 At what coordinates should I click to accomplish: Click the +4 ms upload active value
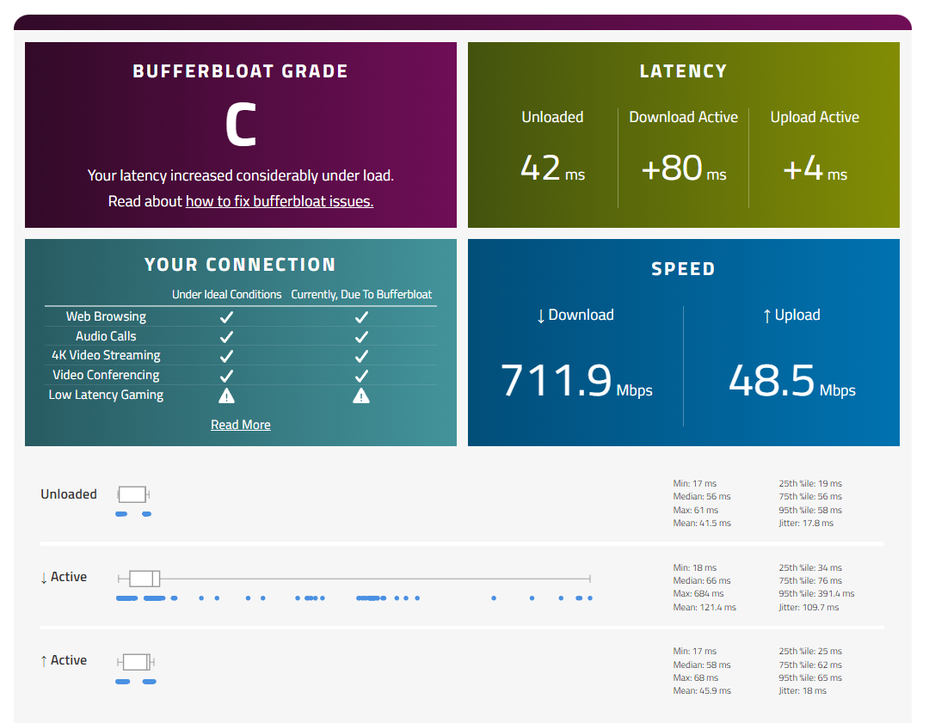pos(815,168)
